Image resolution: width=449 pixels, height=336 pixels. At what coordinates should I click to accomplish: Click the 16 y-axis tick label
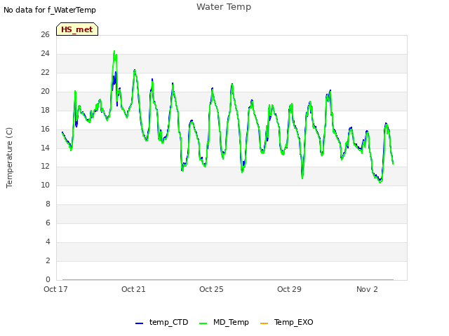coord(45,129)
